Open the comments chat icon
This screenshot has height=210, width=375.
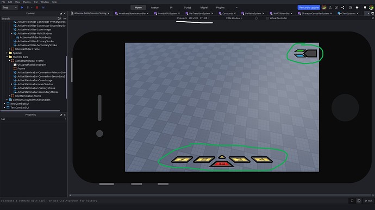336,8
